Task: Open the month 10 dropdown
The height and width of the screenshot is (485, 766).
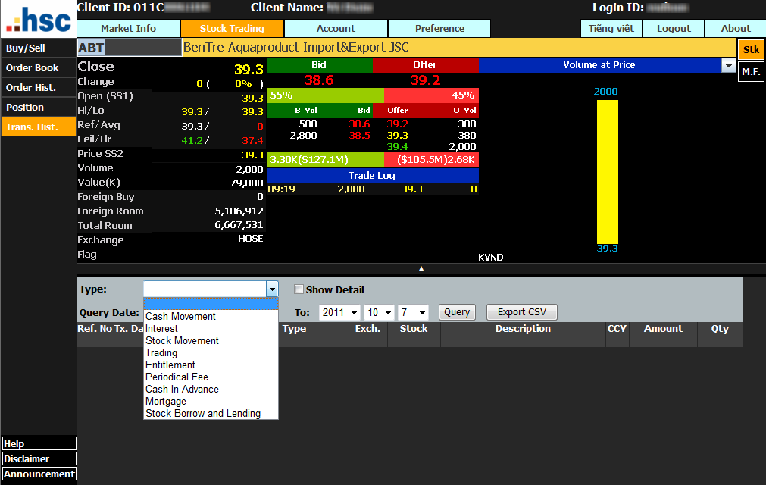Action: pos(379,312)
